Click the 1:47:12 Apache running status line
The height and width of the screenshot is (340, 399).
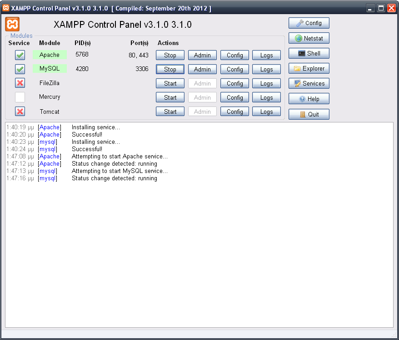82,164
